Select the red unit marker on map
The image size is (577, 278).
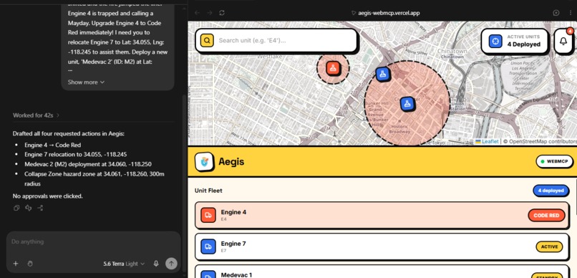333,68
